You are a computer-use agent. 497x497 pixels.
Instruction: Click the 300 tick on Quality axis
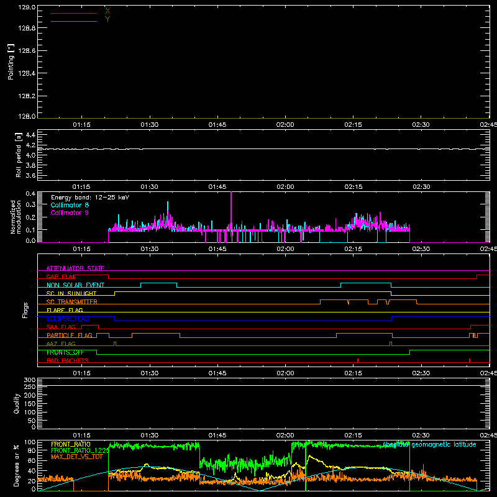(30, 380)
